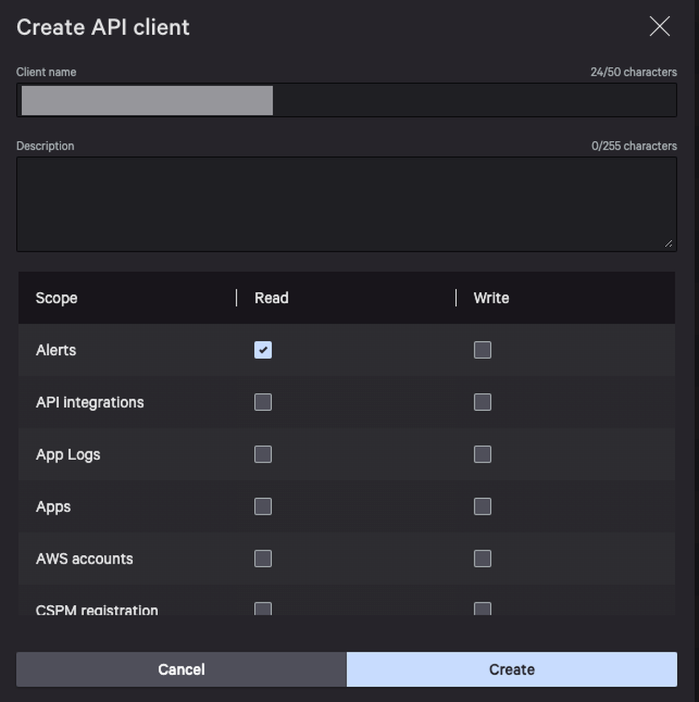Click the Cancel button
Viewport: 699px width, 702px height.
pyautogui.click(x=182, y=669)
